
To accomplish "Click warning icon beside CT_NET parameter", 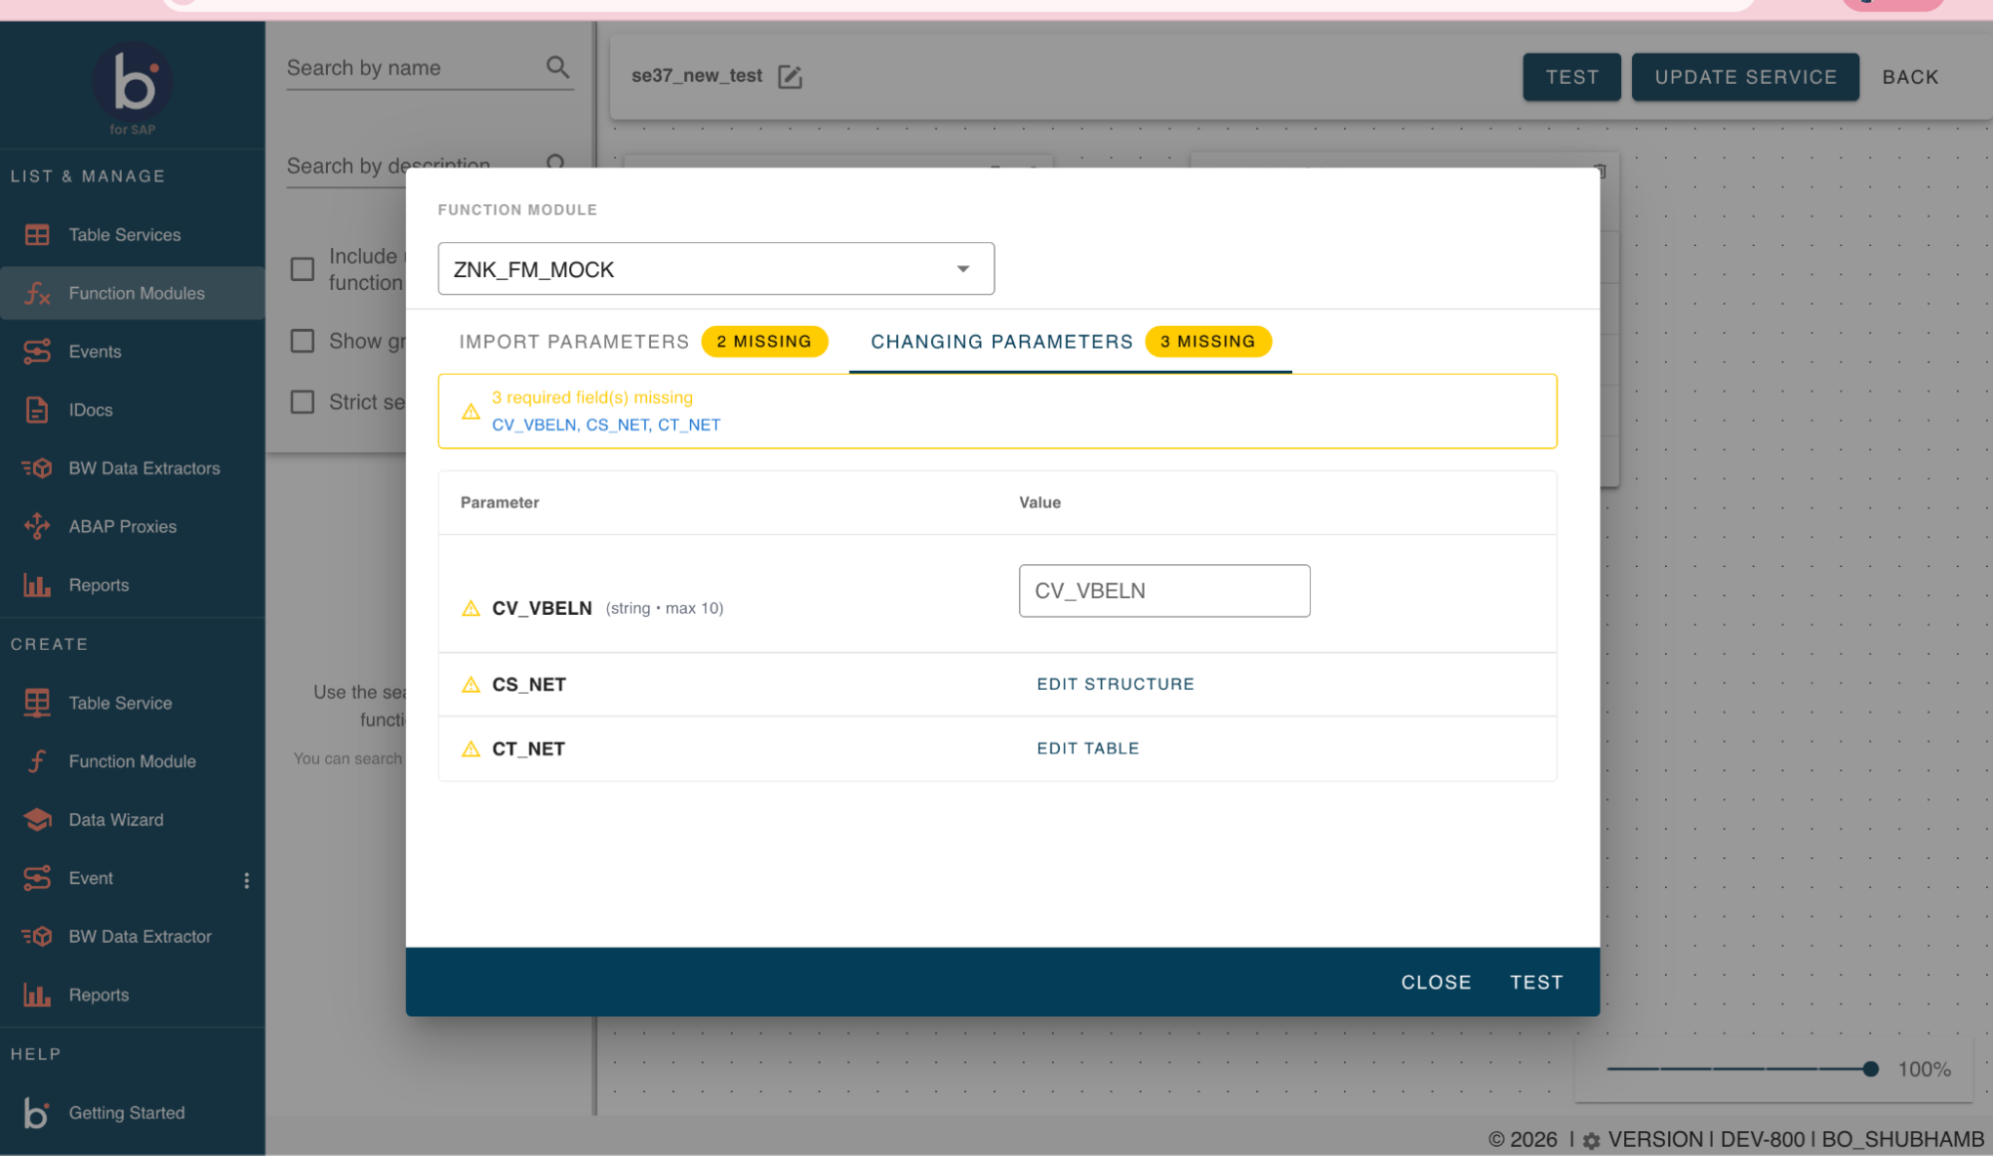I will click(x=471, y=748).
